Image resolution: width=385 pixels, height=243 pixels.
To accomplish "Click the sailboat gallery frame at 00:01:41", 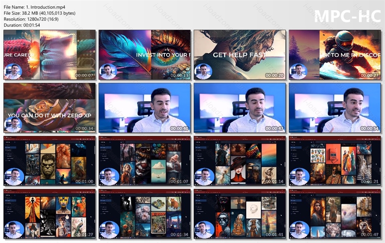I will (x=240, y=214).
